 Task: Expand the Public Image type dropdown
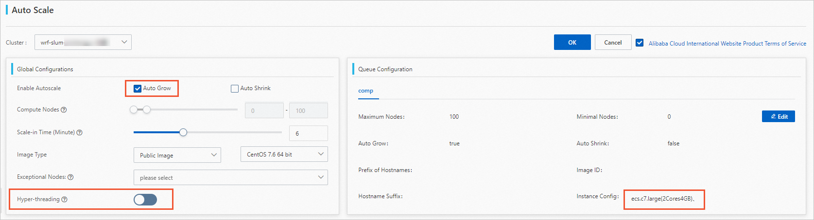(177, 155)
